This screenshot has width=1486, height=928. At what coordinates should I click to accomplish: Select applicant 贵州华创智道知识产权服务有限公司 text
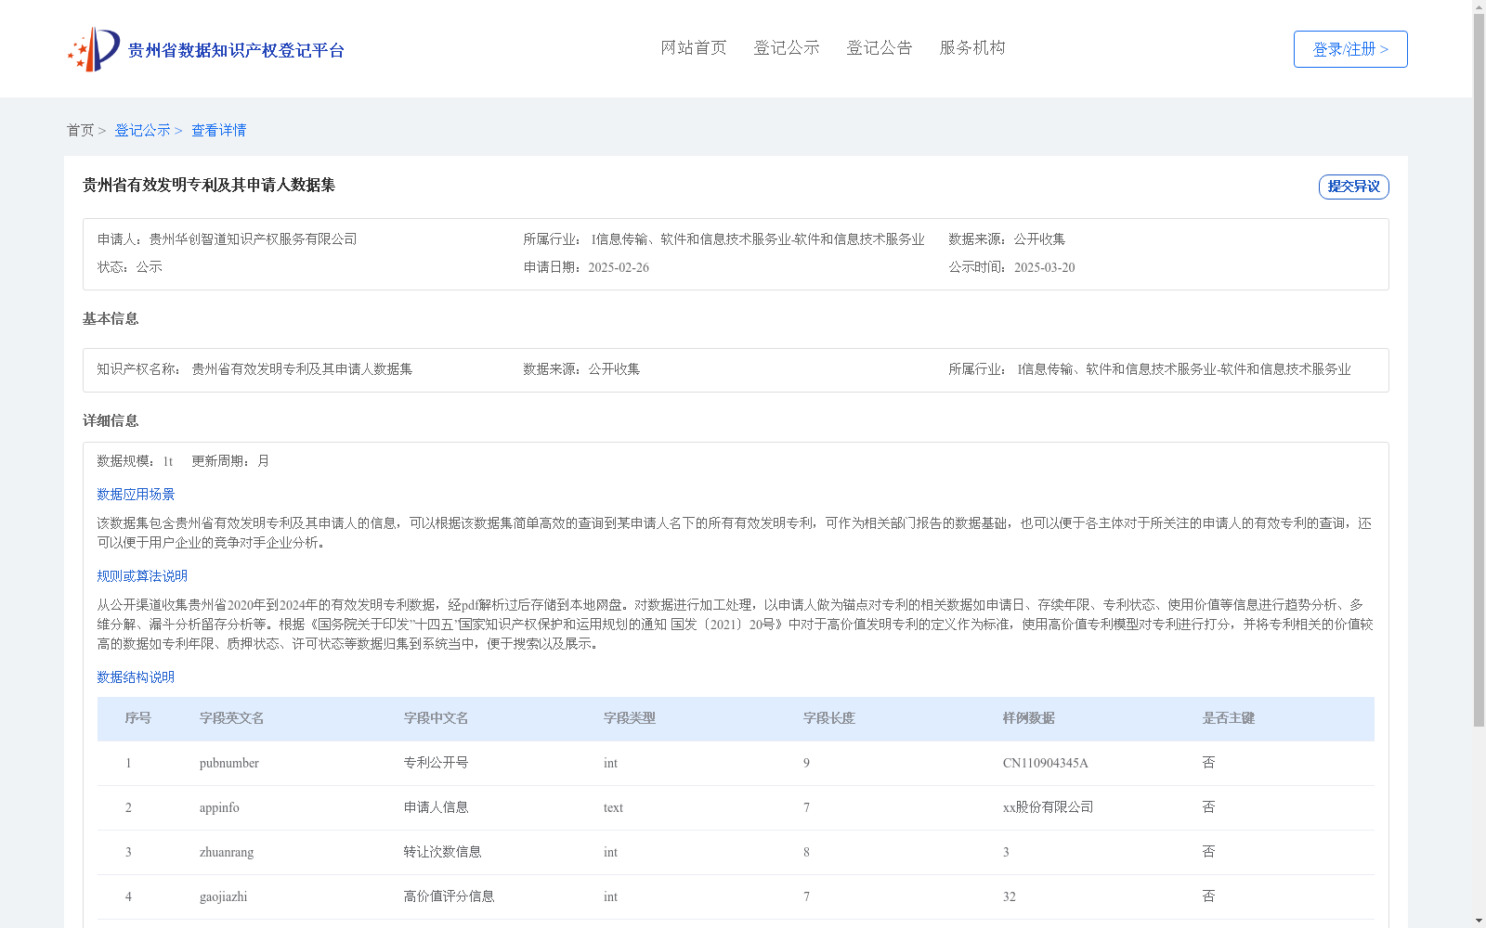point(253,239)
